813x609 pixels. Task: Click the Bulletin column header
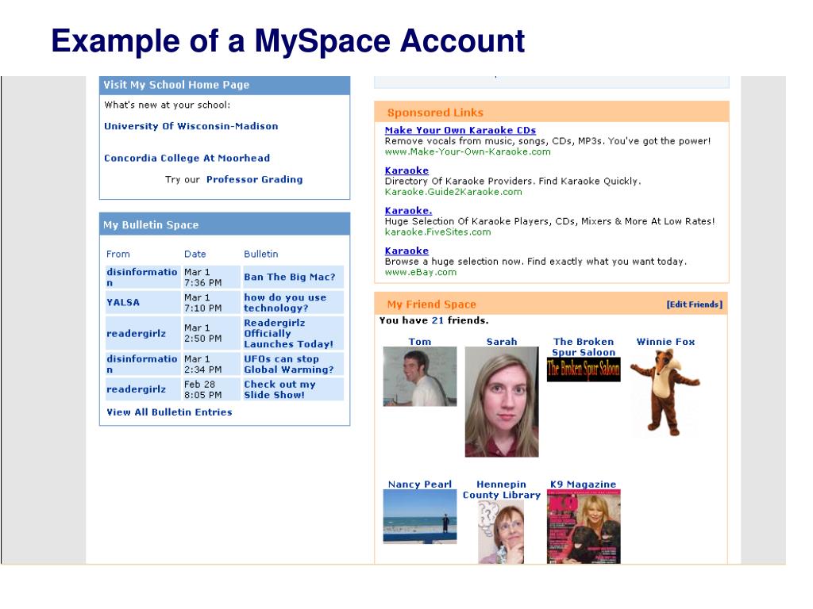point(260,255)
